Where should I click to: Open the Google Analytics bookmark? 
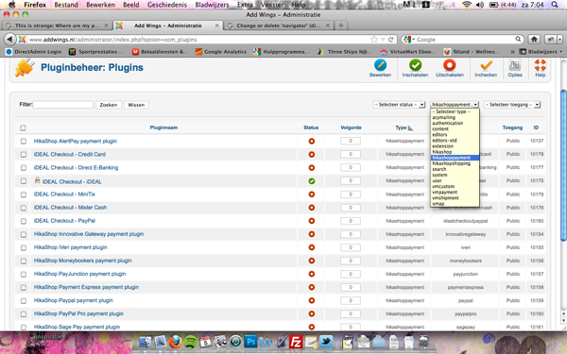pos(221,52)
